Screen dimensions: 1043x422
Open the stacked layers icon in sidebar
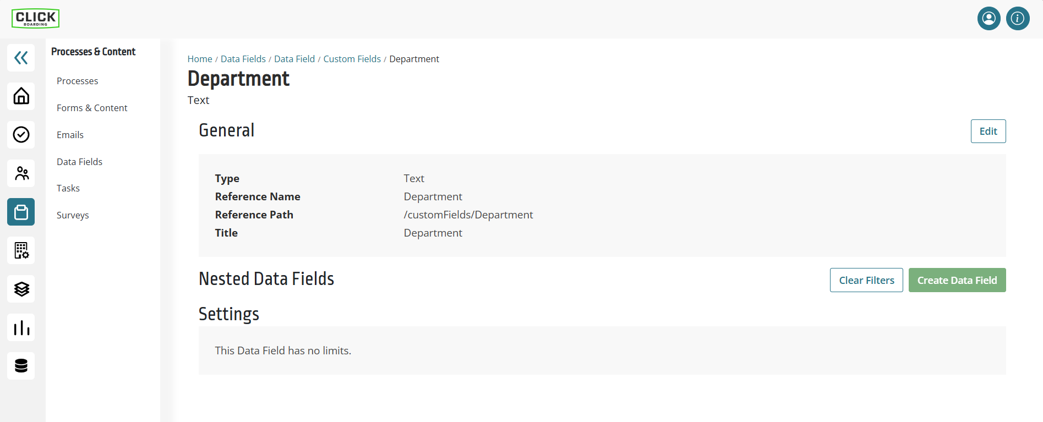(21, 289)
